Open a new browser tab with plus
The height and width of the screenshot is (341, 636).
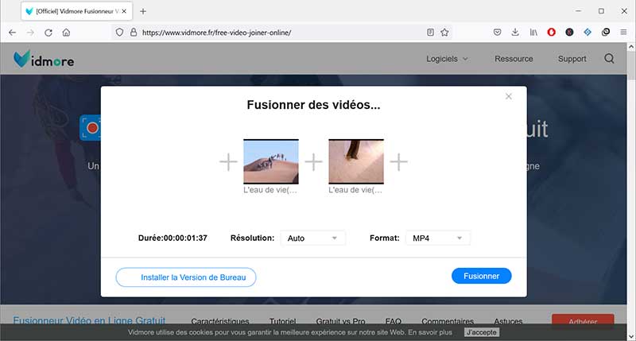[143, 11]
